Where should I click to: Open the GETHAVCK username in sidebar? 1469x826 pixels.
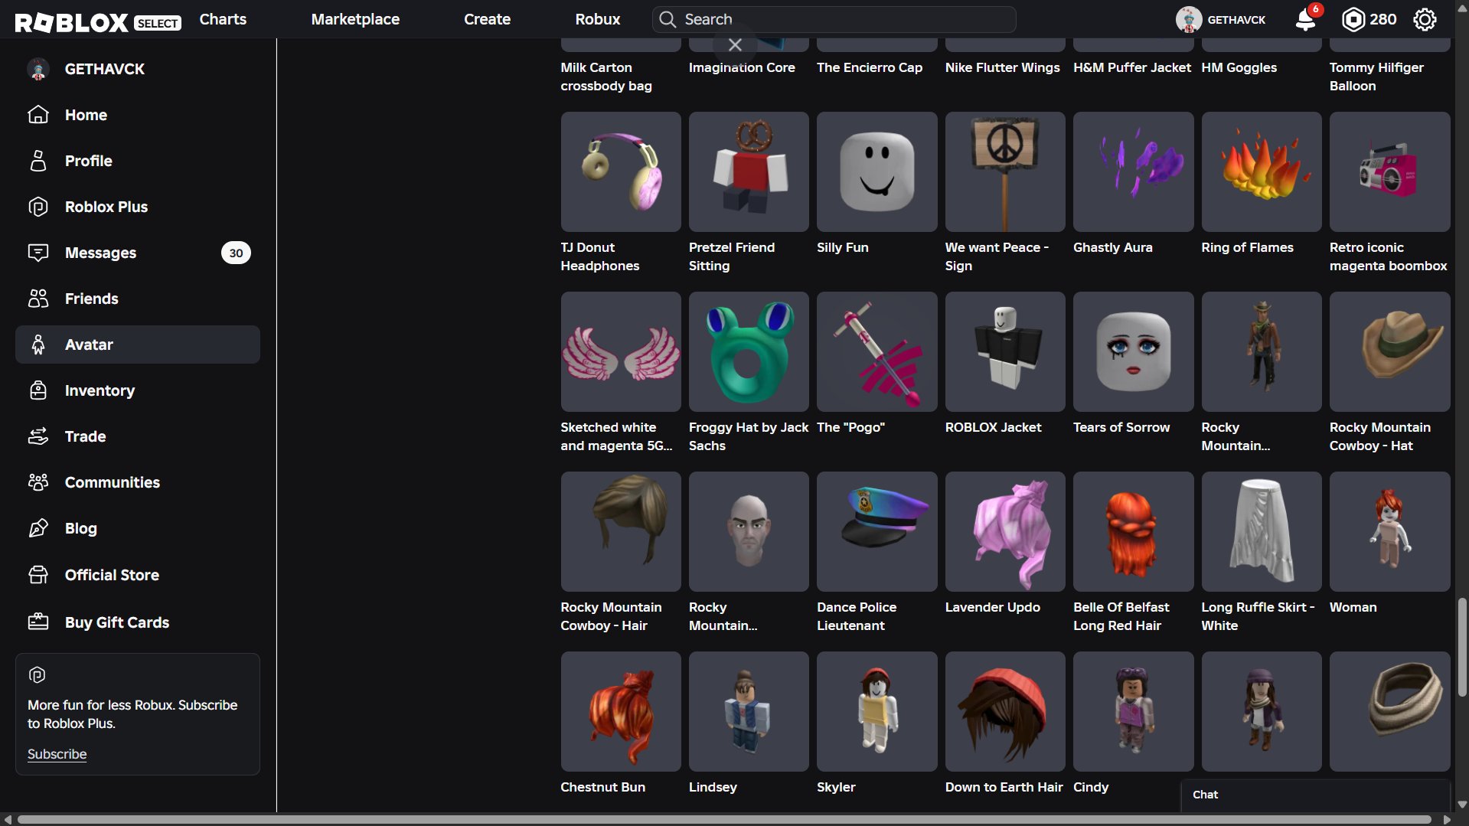(x=105, y=69)
